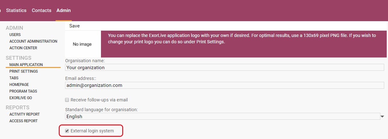The image size is (388, 139).
Task: Select Main Application settings
Action: 26,65
